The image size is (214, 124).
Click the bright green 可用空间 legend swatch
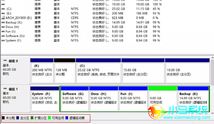tap(49, 118)
